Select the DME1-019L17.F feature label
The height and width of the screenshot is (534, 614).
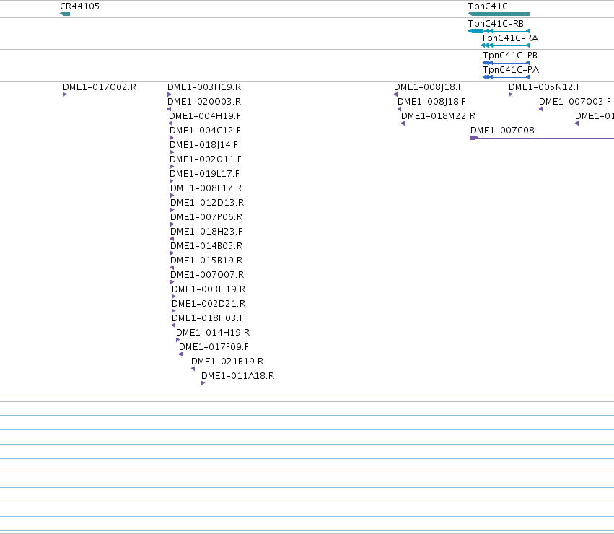204,174
